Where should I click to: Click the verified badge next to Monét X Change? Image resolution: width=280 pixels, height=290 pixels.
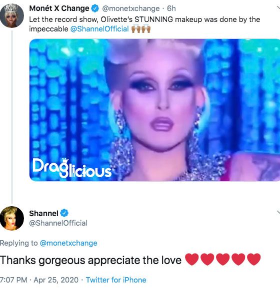[95, 8]
